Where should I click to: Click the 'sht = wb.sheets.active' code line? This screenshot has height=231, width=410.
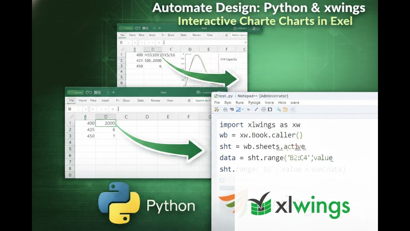click(262, 146)
